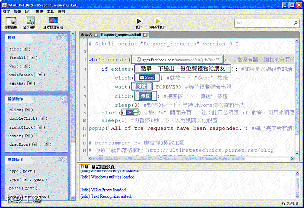The image size is (304, 208).
Task: Insert the waitVanish( ) command
Action: click(x=27, y=75)
